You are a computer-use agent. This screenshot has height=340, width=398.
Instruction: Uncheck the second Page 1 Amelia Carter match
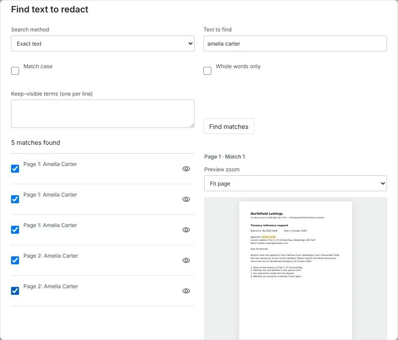click(15, 199)
